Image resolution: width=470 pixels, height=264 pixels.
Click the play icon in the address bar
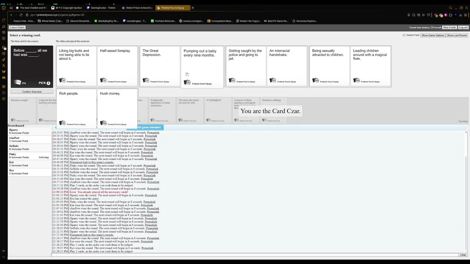tap(423, 15)
